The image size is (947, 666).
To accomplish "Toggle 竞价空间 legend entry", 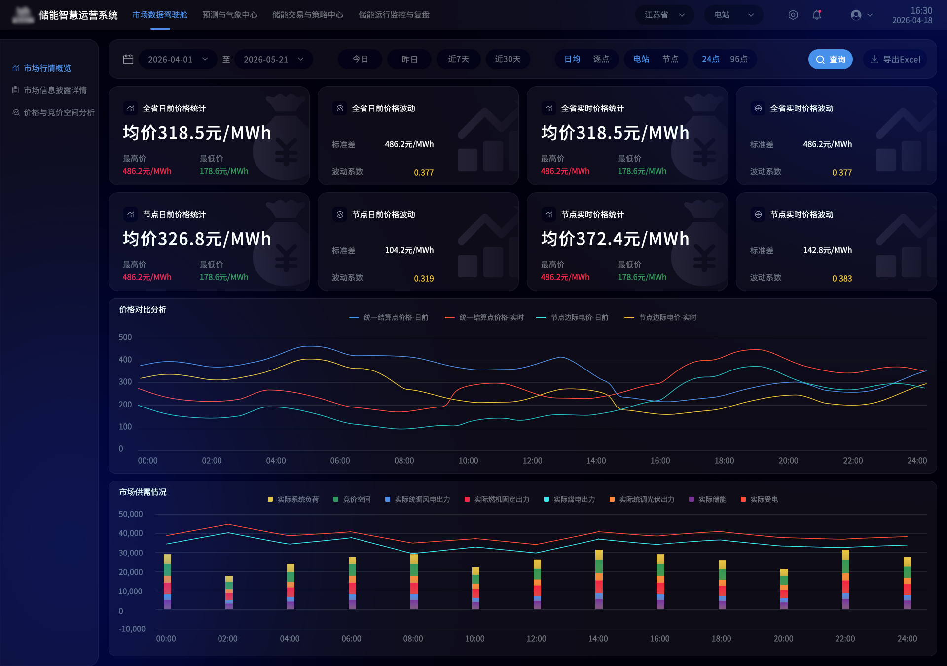I will click(x=352, y=499).
